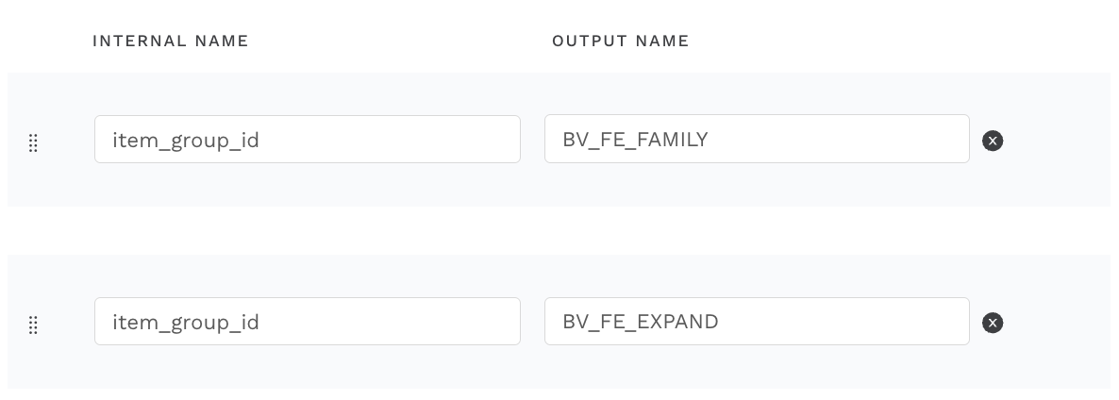Place the cursor on the BV_FE_FAMILY text
This screenshot has height=400, width=1119.
[x=635, y=140]
